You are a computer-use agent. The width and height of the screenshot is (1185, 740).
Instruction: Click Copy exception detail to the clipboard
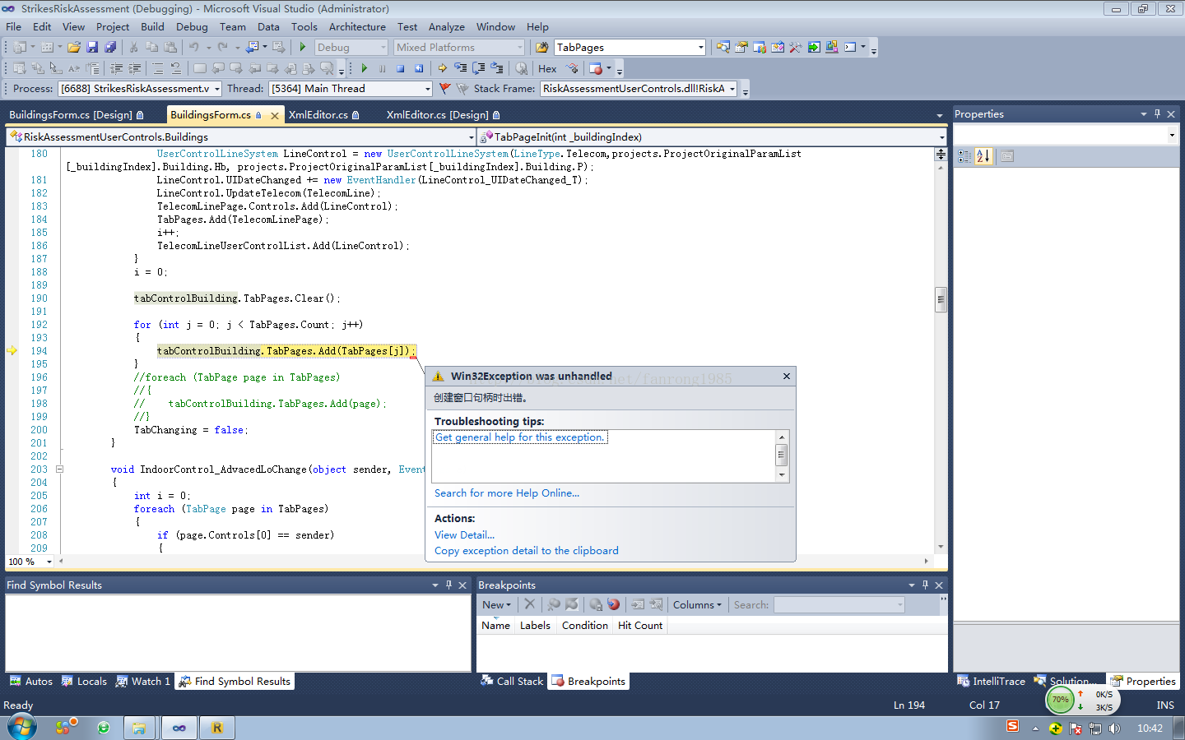(x=526, y=551)
